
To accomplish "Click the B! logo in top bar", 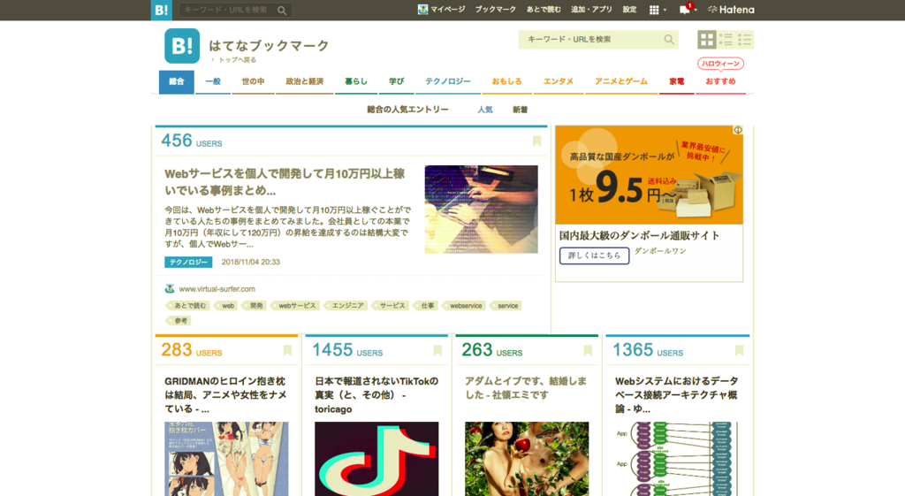I will (x=162, y=10).
